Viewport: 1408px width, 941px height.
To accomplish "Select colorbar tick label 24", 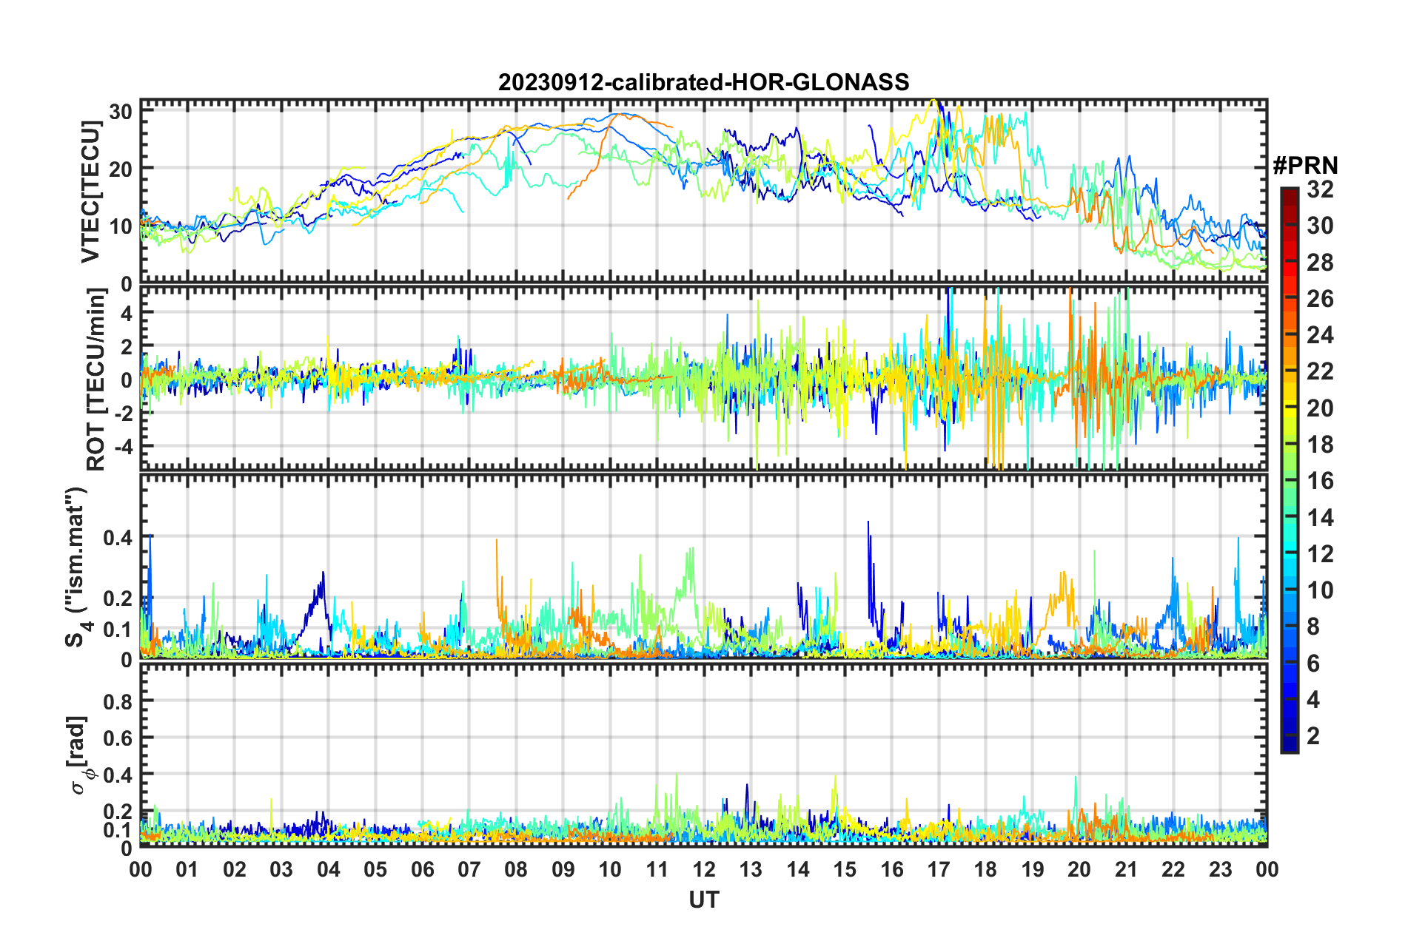I will click(x=1320, y=335).
